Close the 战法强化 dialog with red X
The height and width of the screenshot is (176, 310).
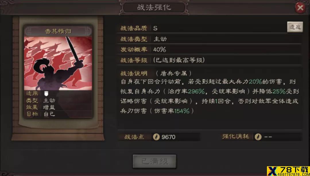(x=300, y=8)
